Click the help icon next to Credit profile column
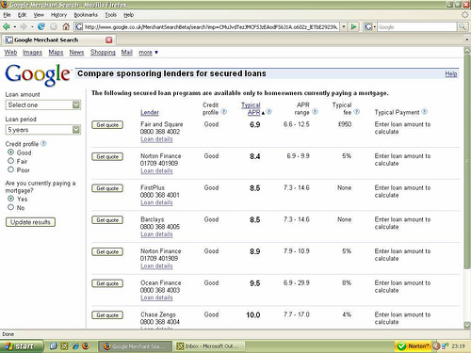Viewport: 471px width, 353px height. coord(223,111)
